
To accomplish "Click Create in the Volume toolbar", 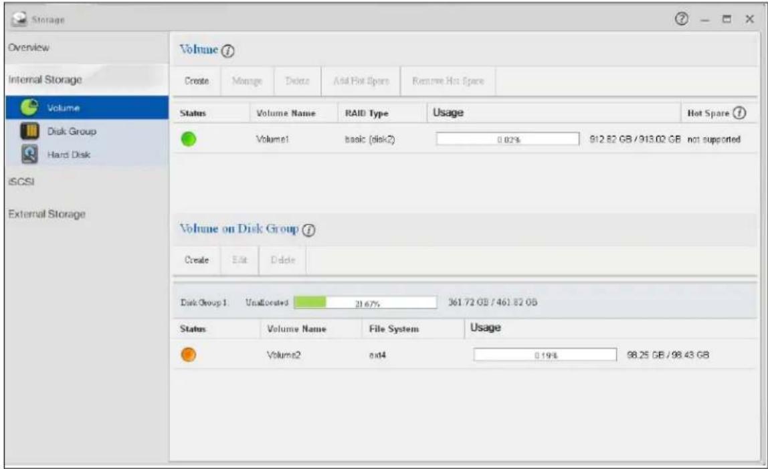I will 197,81.
